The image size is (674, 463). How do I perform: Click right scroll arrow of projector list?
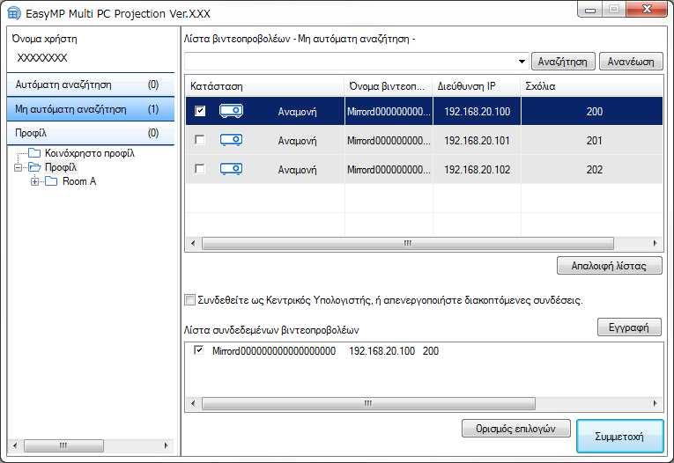(x=655, y=243)
